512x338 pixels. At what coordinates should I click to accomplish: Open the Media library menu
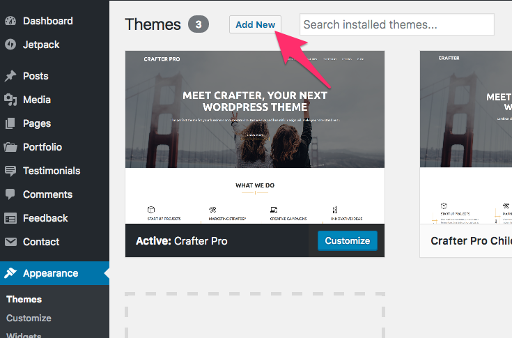[x=54, y=100]
